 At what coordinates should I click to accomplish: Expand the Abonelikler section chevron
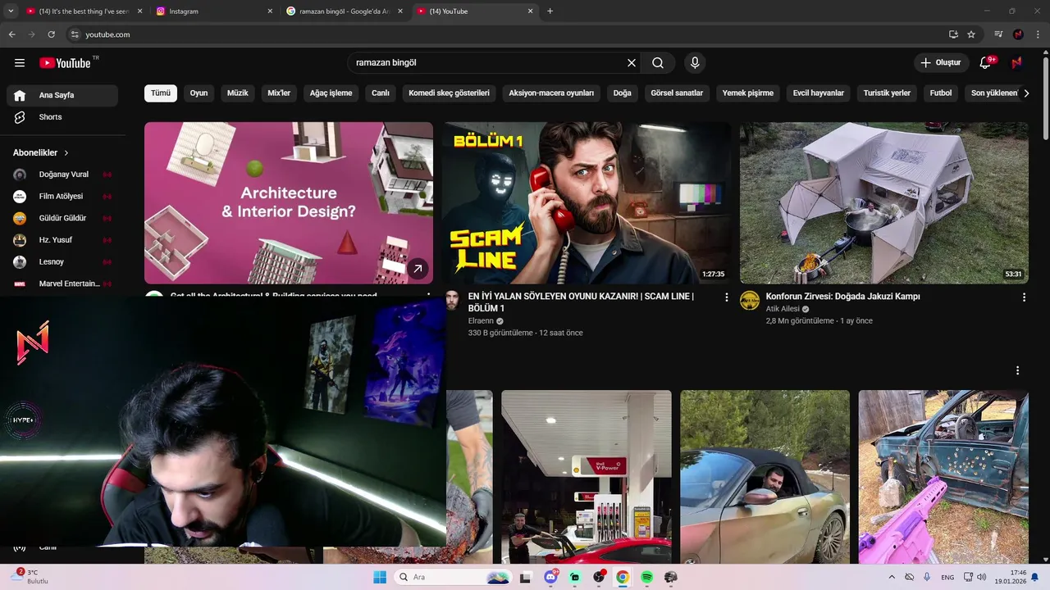(66, 153)
